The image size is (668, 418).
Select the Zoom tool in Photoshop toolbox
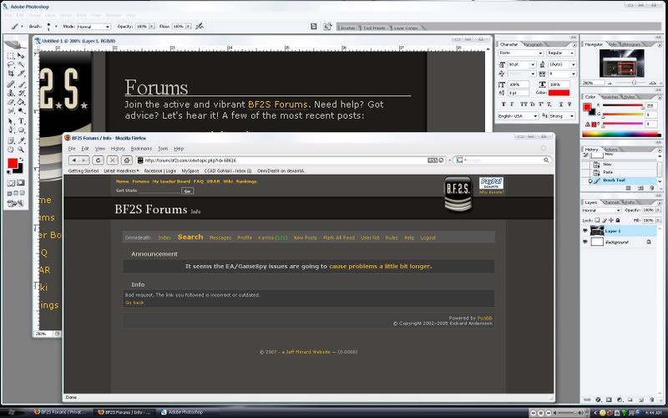tap(21, 150)
